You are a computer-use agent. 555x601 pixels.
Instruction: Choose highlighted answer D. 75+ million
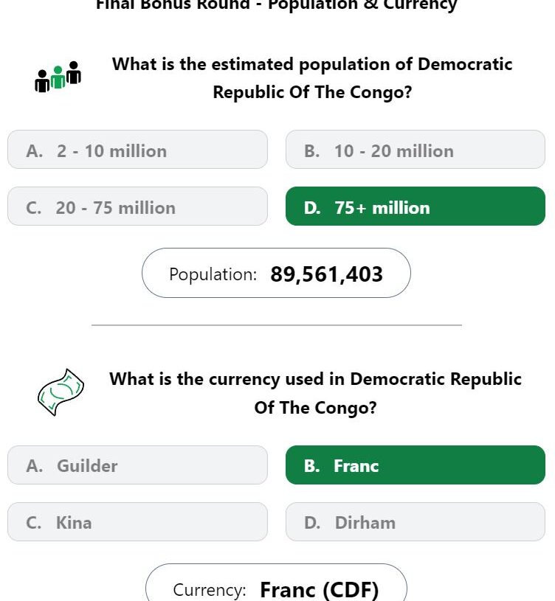pos(416,206)
